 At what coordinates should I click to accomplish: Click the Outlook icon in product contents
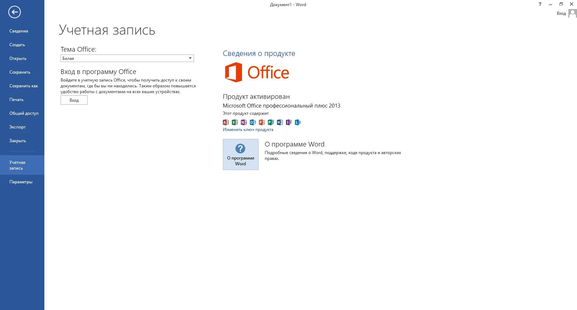point(253,122)
